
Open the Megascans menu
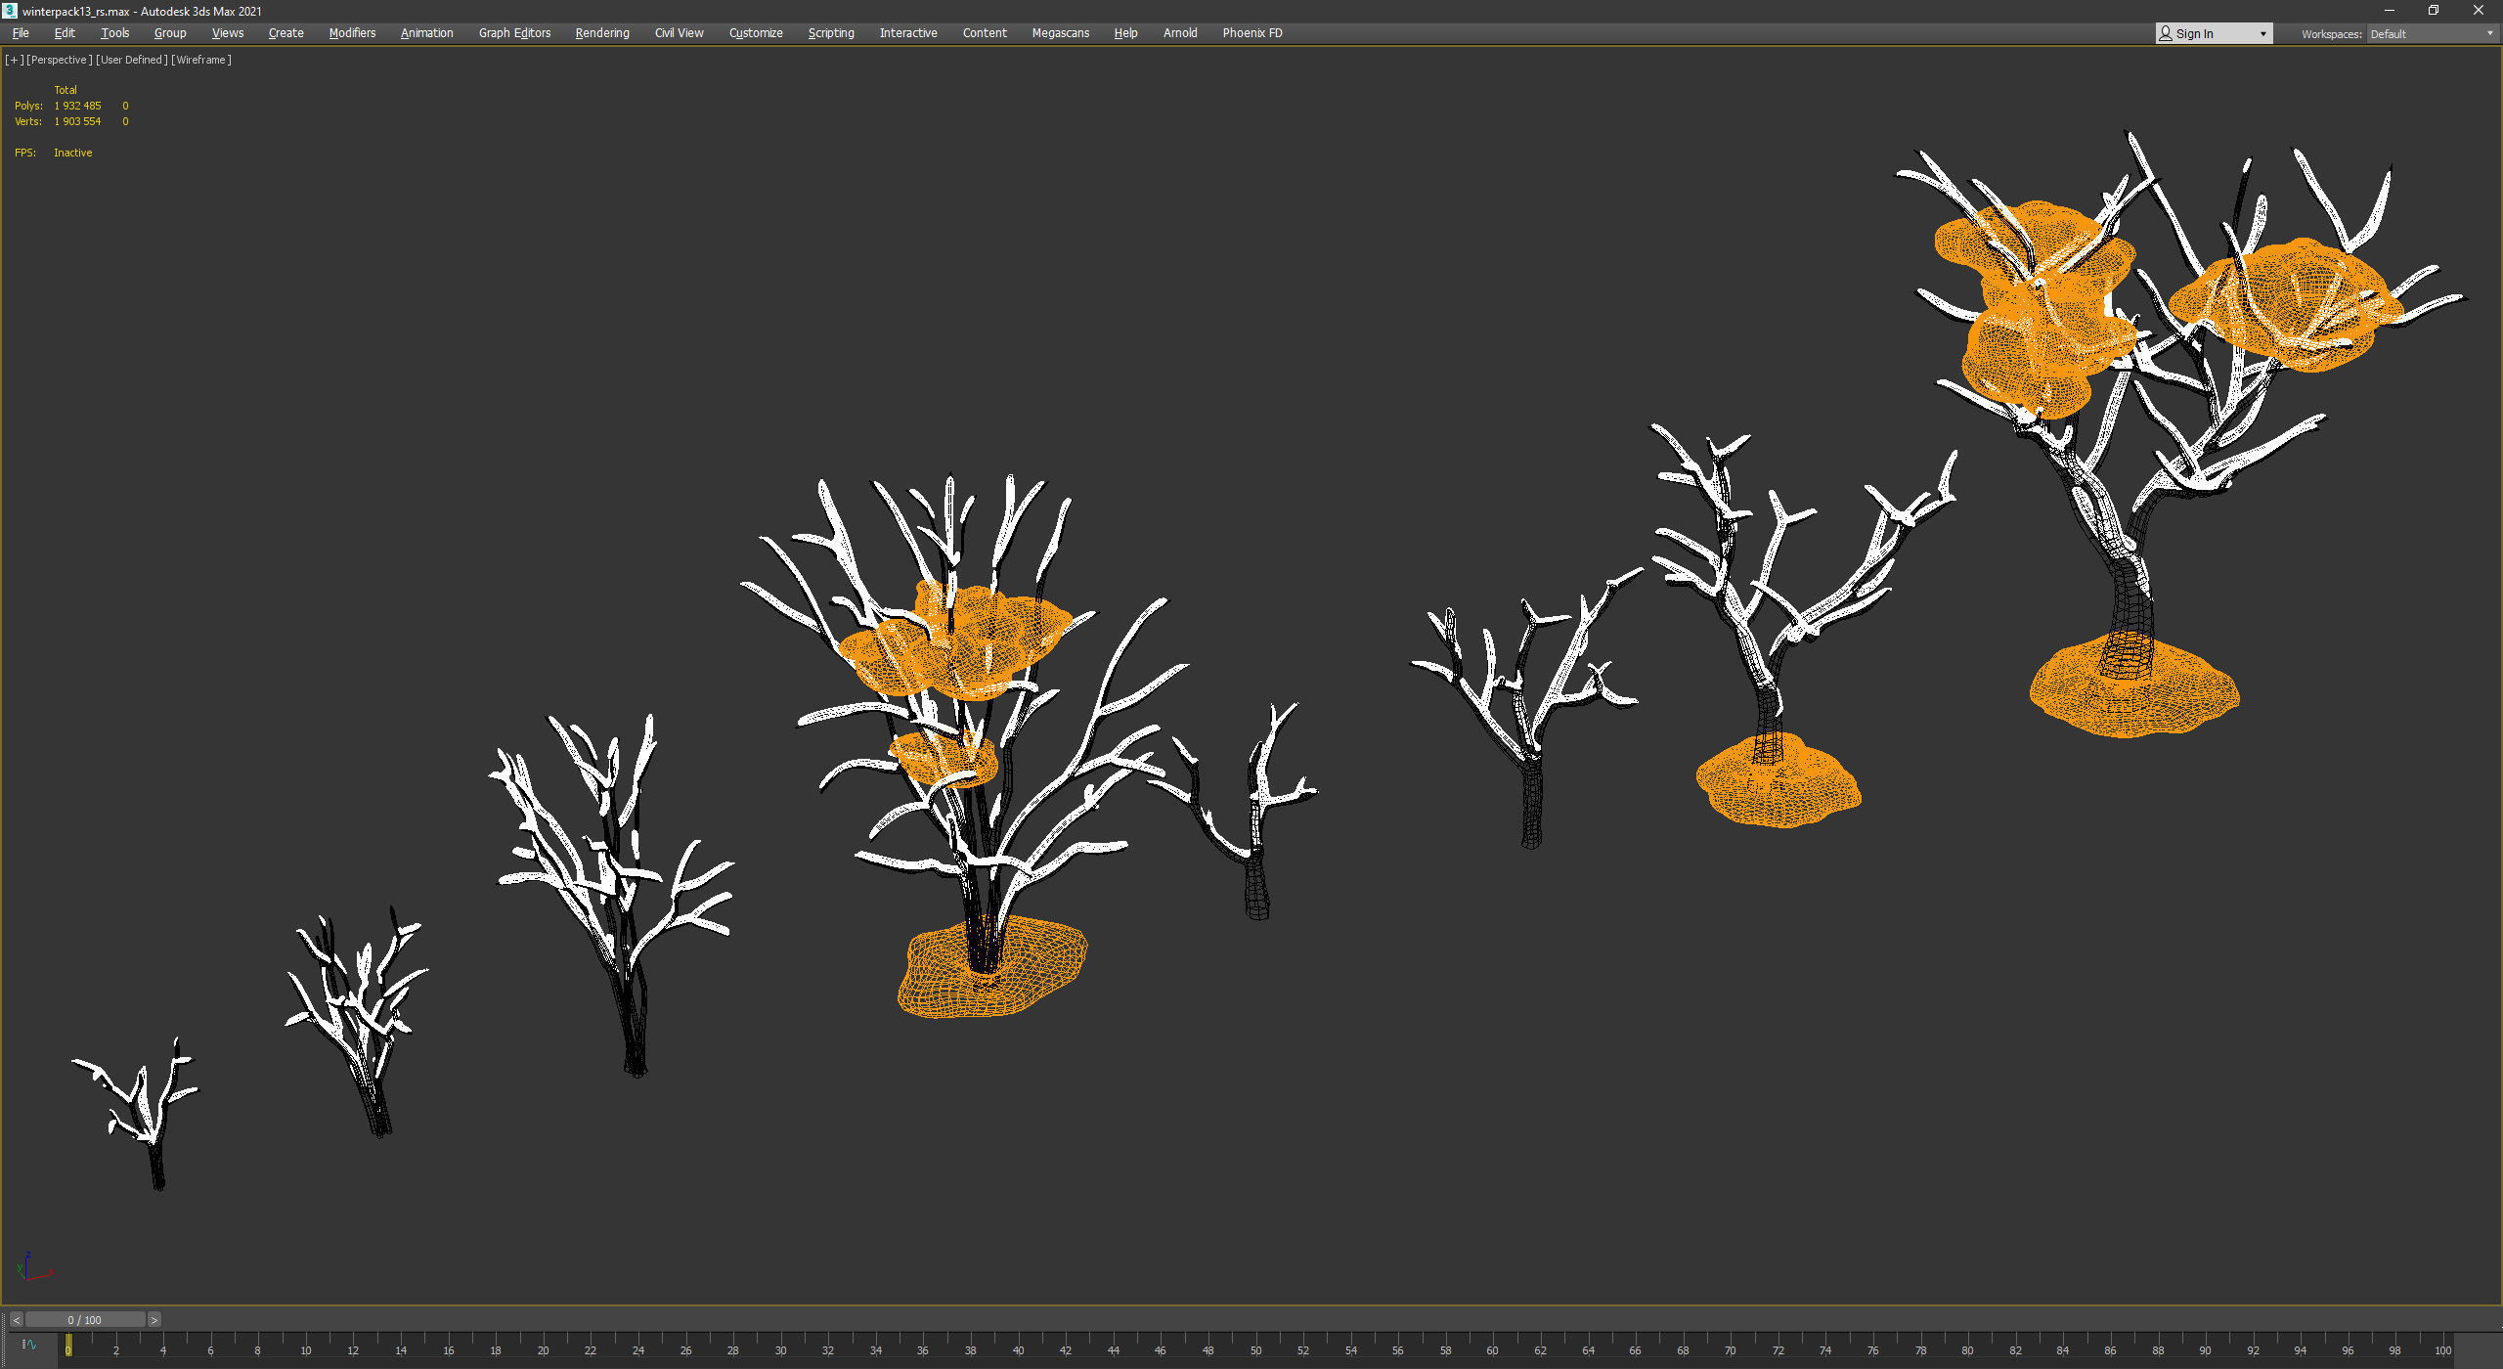click(x=1061, y=33)
